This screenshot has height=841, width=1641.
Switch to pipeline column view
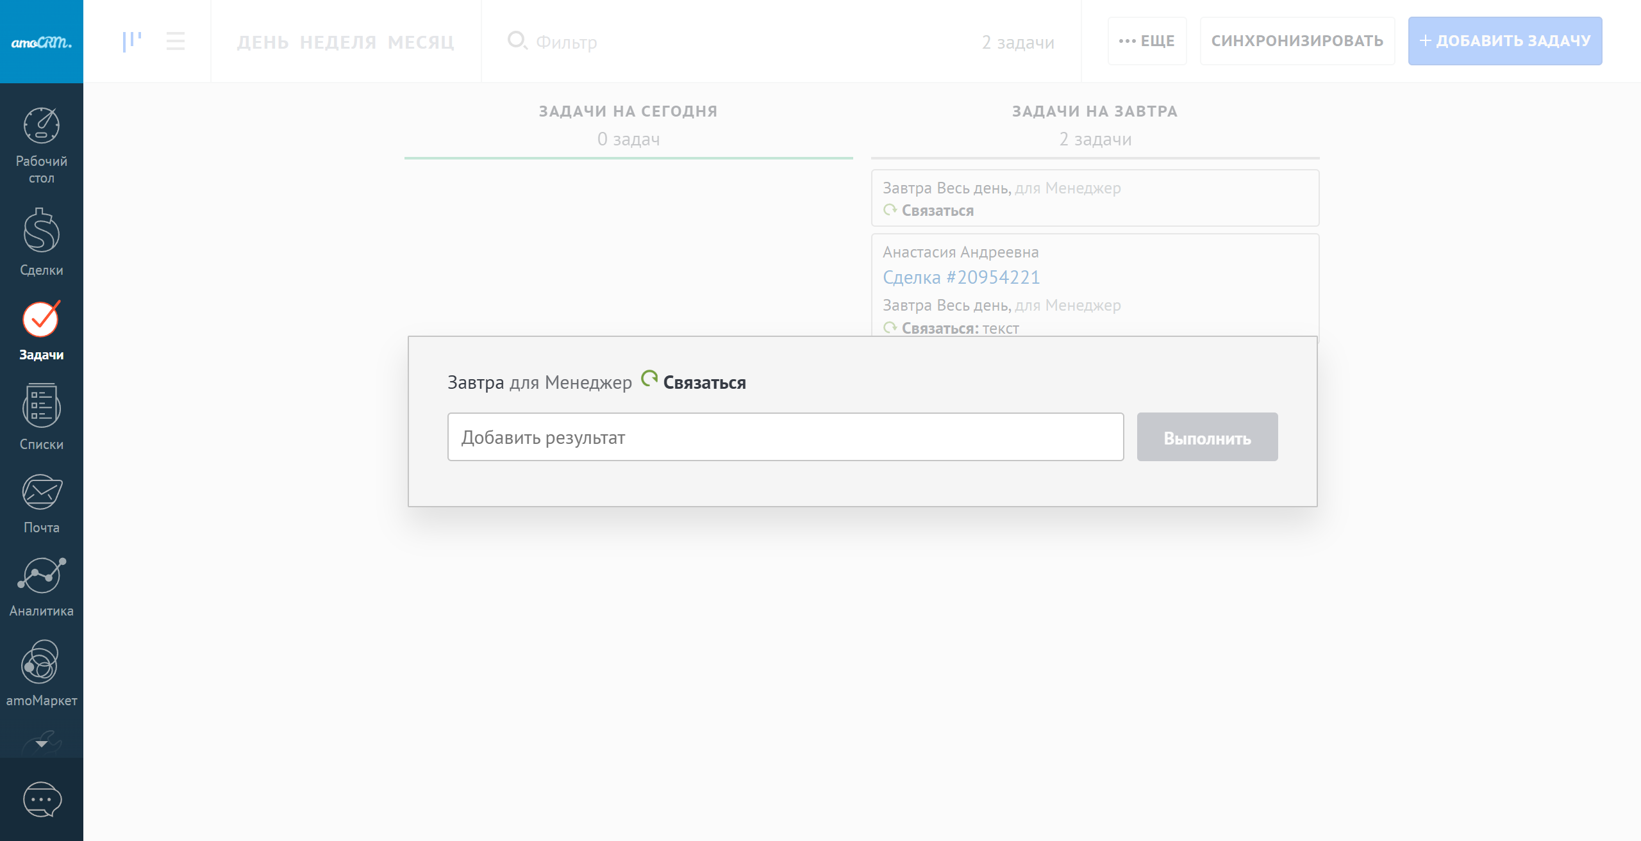pyautogui.click(x=132, y=42)
